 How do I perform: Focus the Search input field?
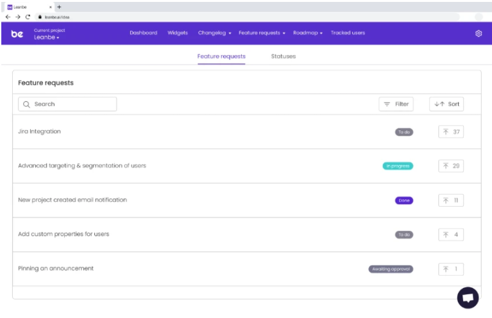point(67,104)
